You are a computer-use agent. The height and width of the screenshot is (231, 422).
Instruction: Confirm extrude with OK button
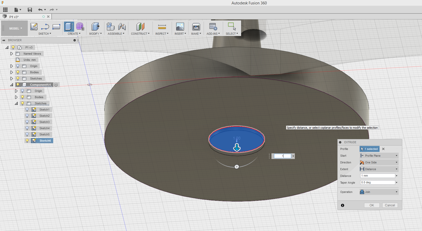[x=372, y=205]
